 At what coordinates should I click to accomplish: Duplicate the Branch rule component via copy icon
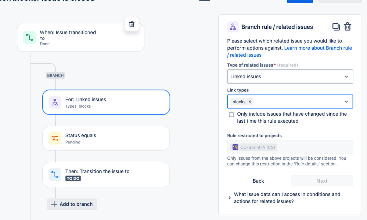336,27
